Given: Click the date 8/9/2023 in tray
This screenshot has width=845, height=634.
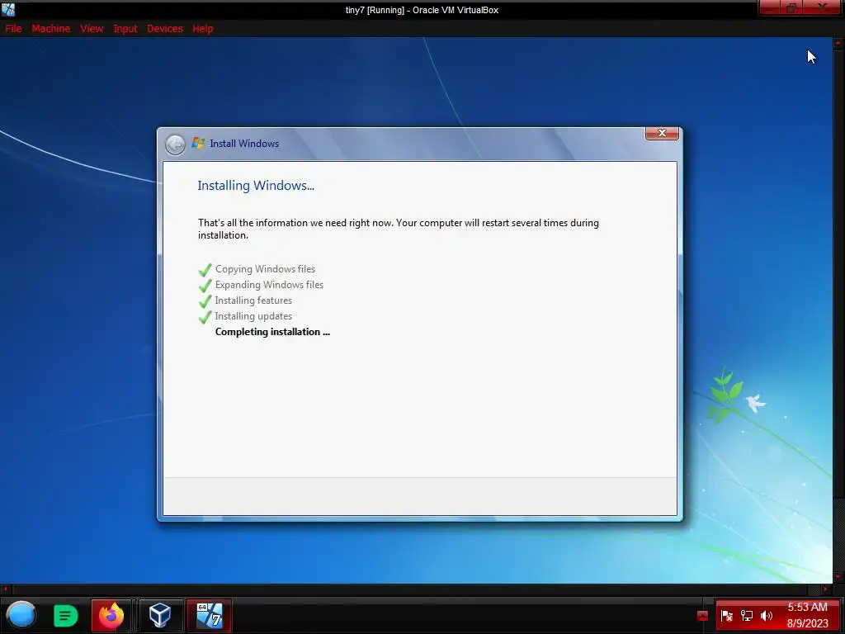Looking at the screenshot, I should point(807,624).
